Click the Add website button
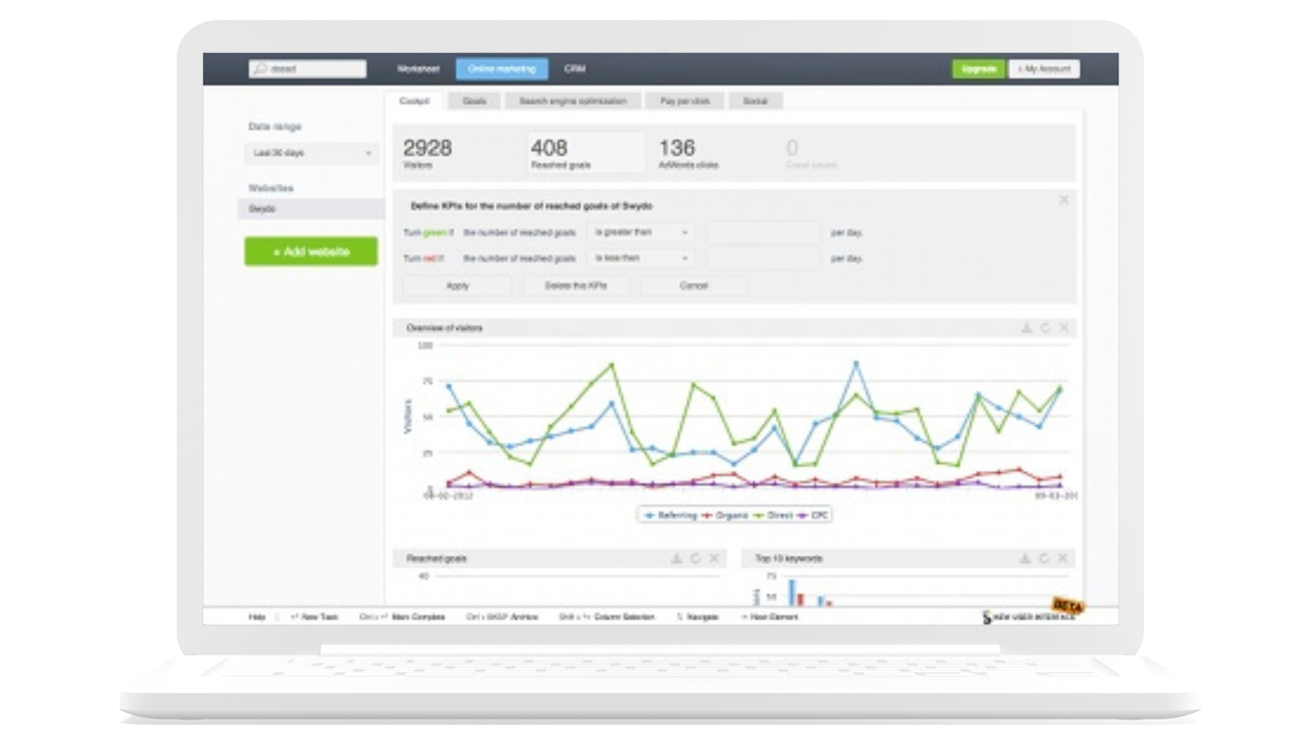This screenshot has height=734, width=1305. click(x=311, y=251)
